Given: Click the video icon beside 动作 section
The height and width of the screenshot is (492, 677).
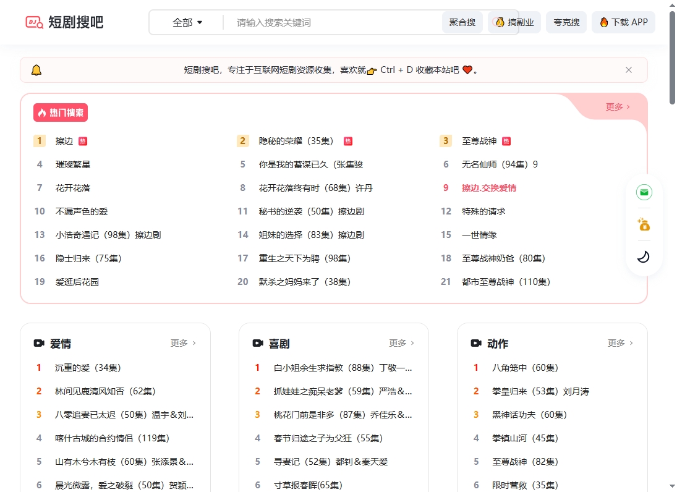Looking at the screenshot, I should (x=476, y=343).
